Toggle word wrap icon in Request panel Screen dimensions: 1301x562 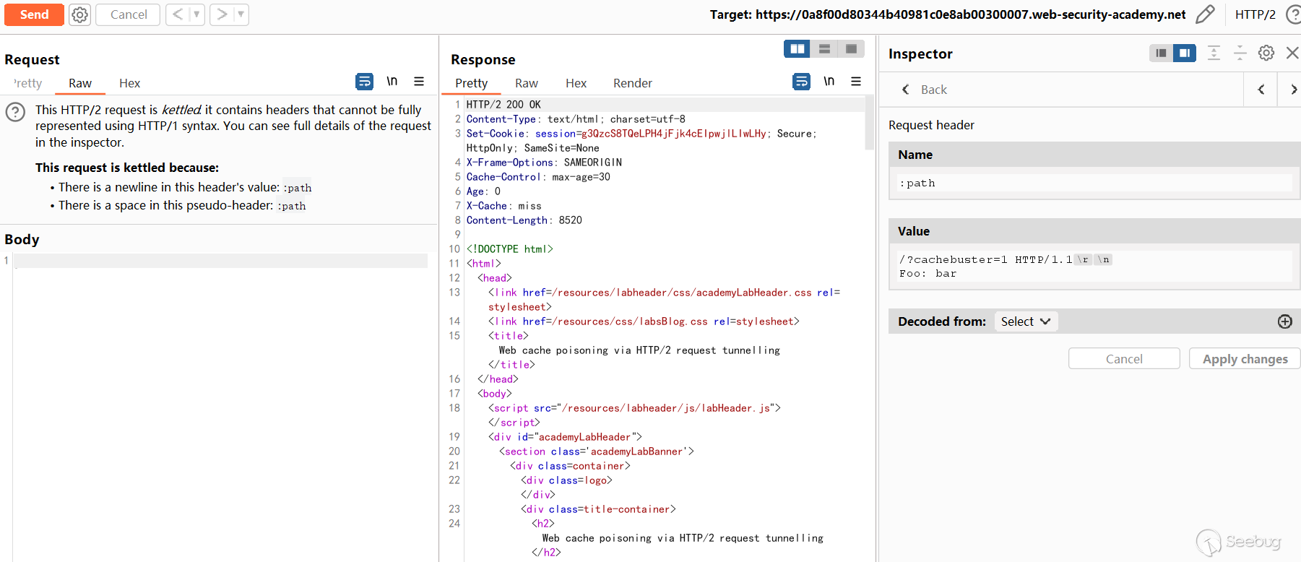[364, 82]
